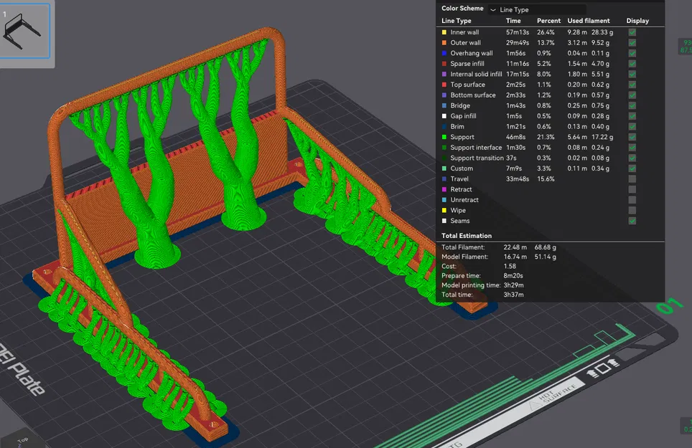The image size is (692, 448).
Task: Toggle Support interface display checkbox
Action: pyautogui.click(x=632, y=148)
